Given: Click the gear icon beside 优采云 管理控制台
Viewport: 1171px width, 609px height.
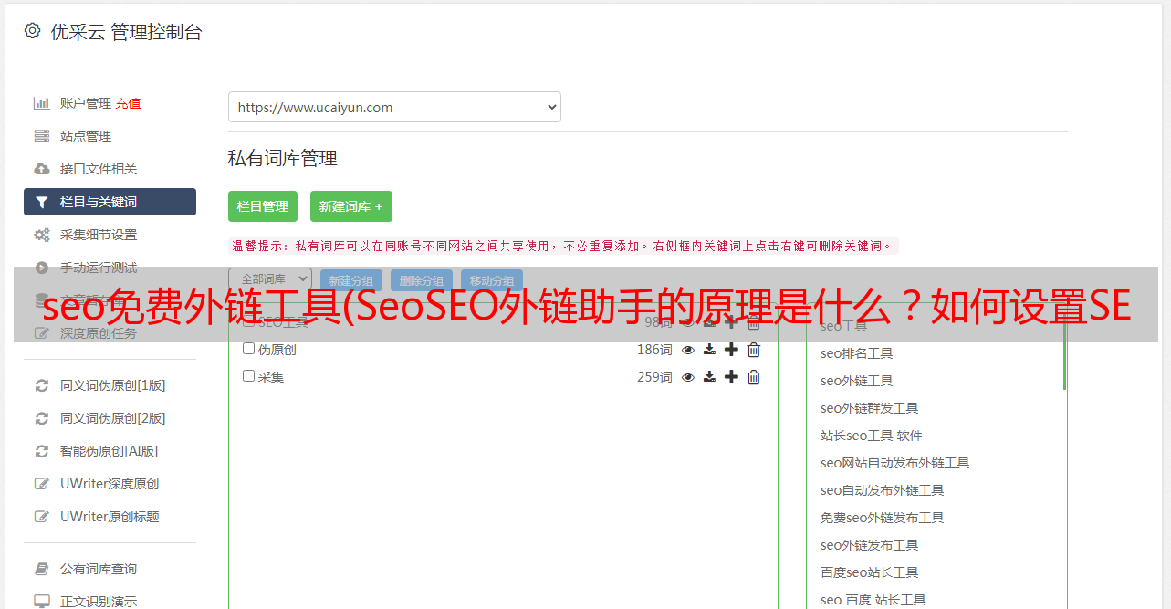Looking at the screenshot, I should click(x=33, y=31).
